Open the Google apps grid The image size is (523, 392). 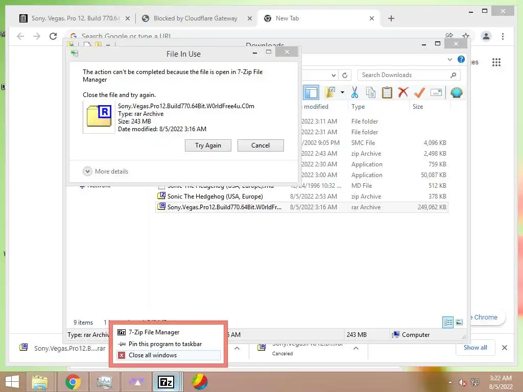pyautogui.click(x=496, y=62)
